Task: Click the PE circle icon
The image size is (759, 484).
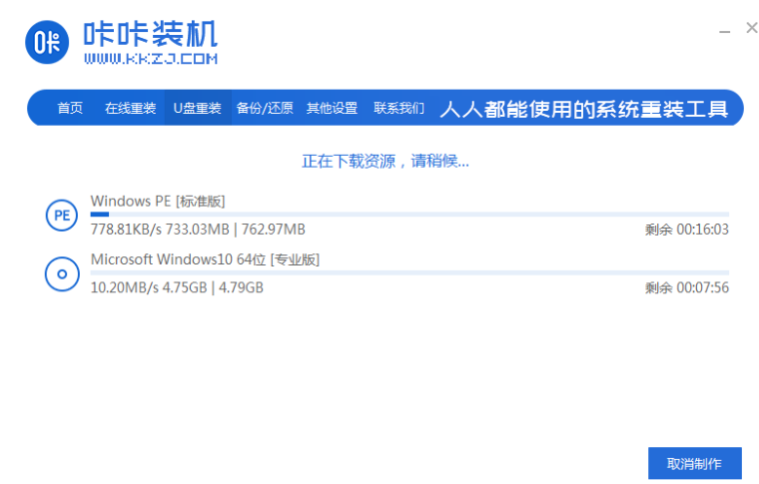Action: click(61, 215)
